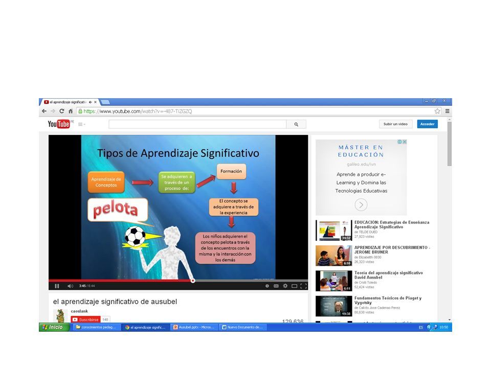Expand the YouTube guide menu

tap(81, 124)
